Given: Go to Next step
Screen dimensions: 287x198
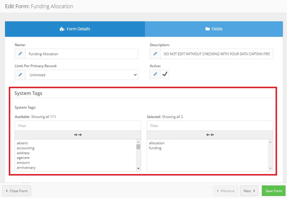Looking at the screenshot, I should click(x=249, y=191).
